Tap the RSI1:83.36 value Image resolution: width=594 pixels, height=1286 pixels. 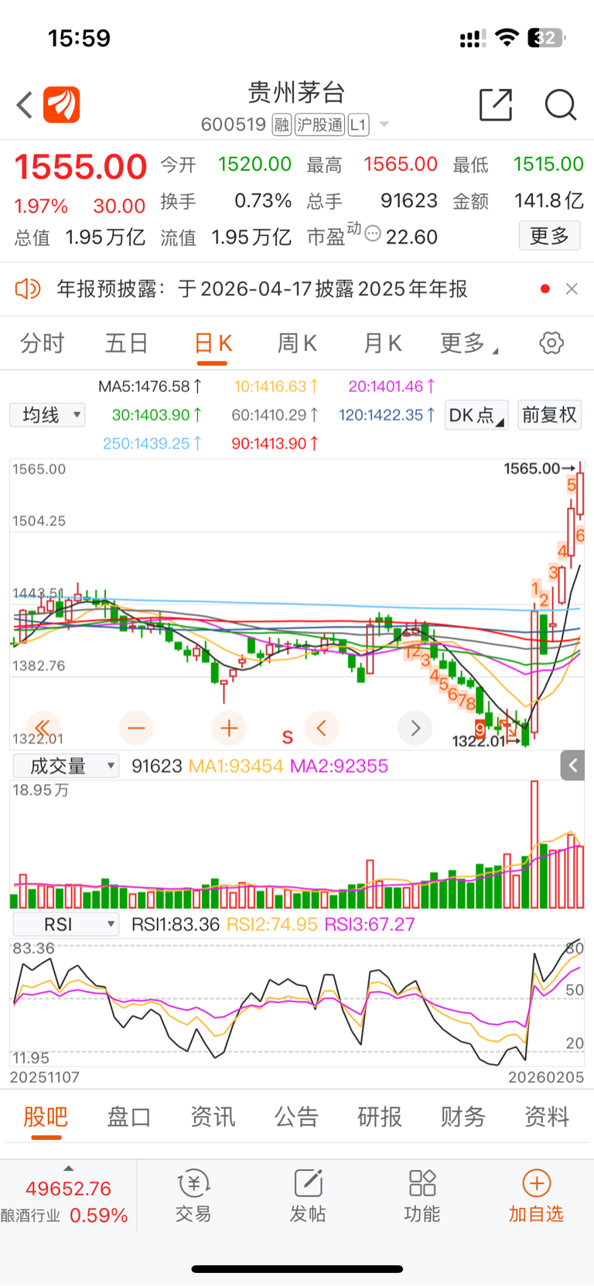pos(176,924)
